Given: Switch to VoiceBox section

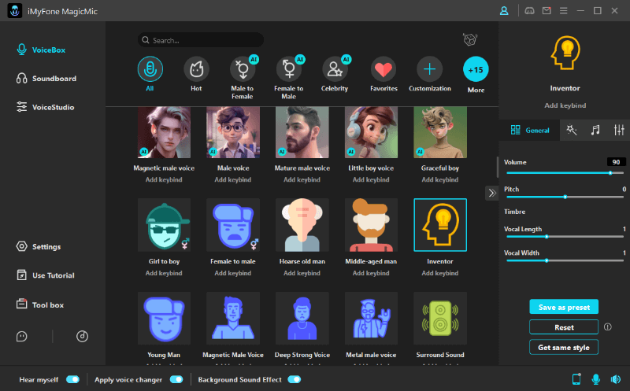Looking at the screenshot, I should click(41, 50).
